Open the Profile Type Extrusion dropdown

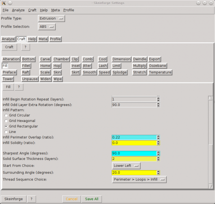51,18
